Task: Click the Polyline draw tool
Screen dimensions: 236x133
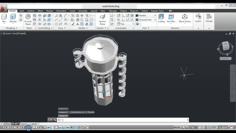Action: pyautogui.click(x=56, y=16)
